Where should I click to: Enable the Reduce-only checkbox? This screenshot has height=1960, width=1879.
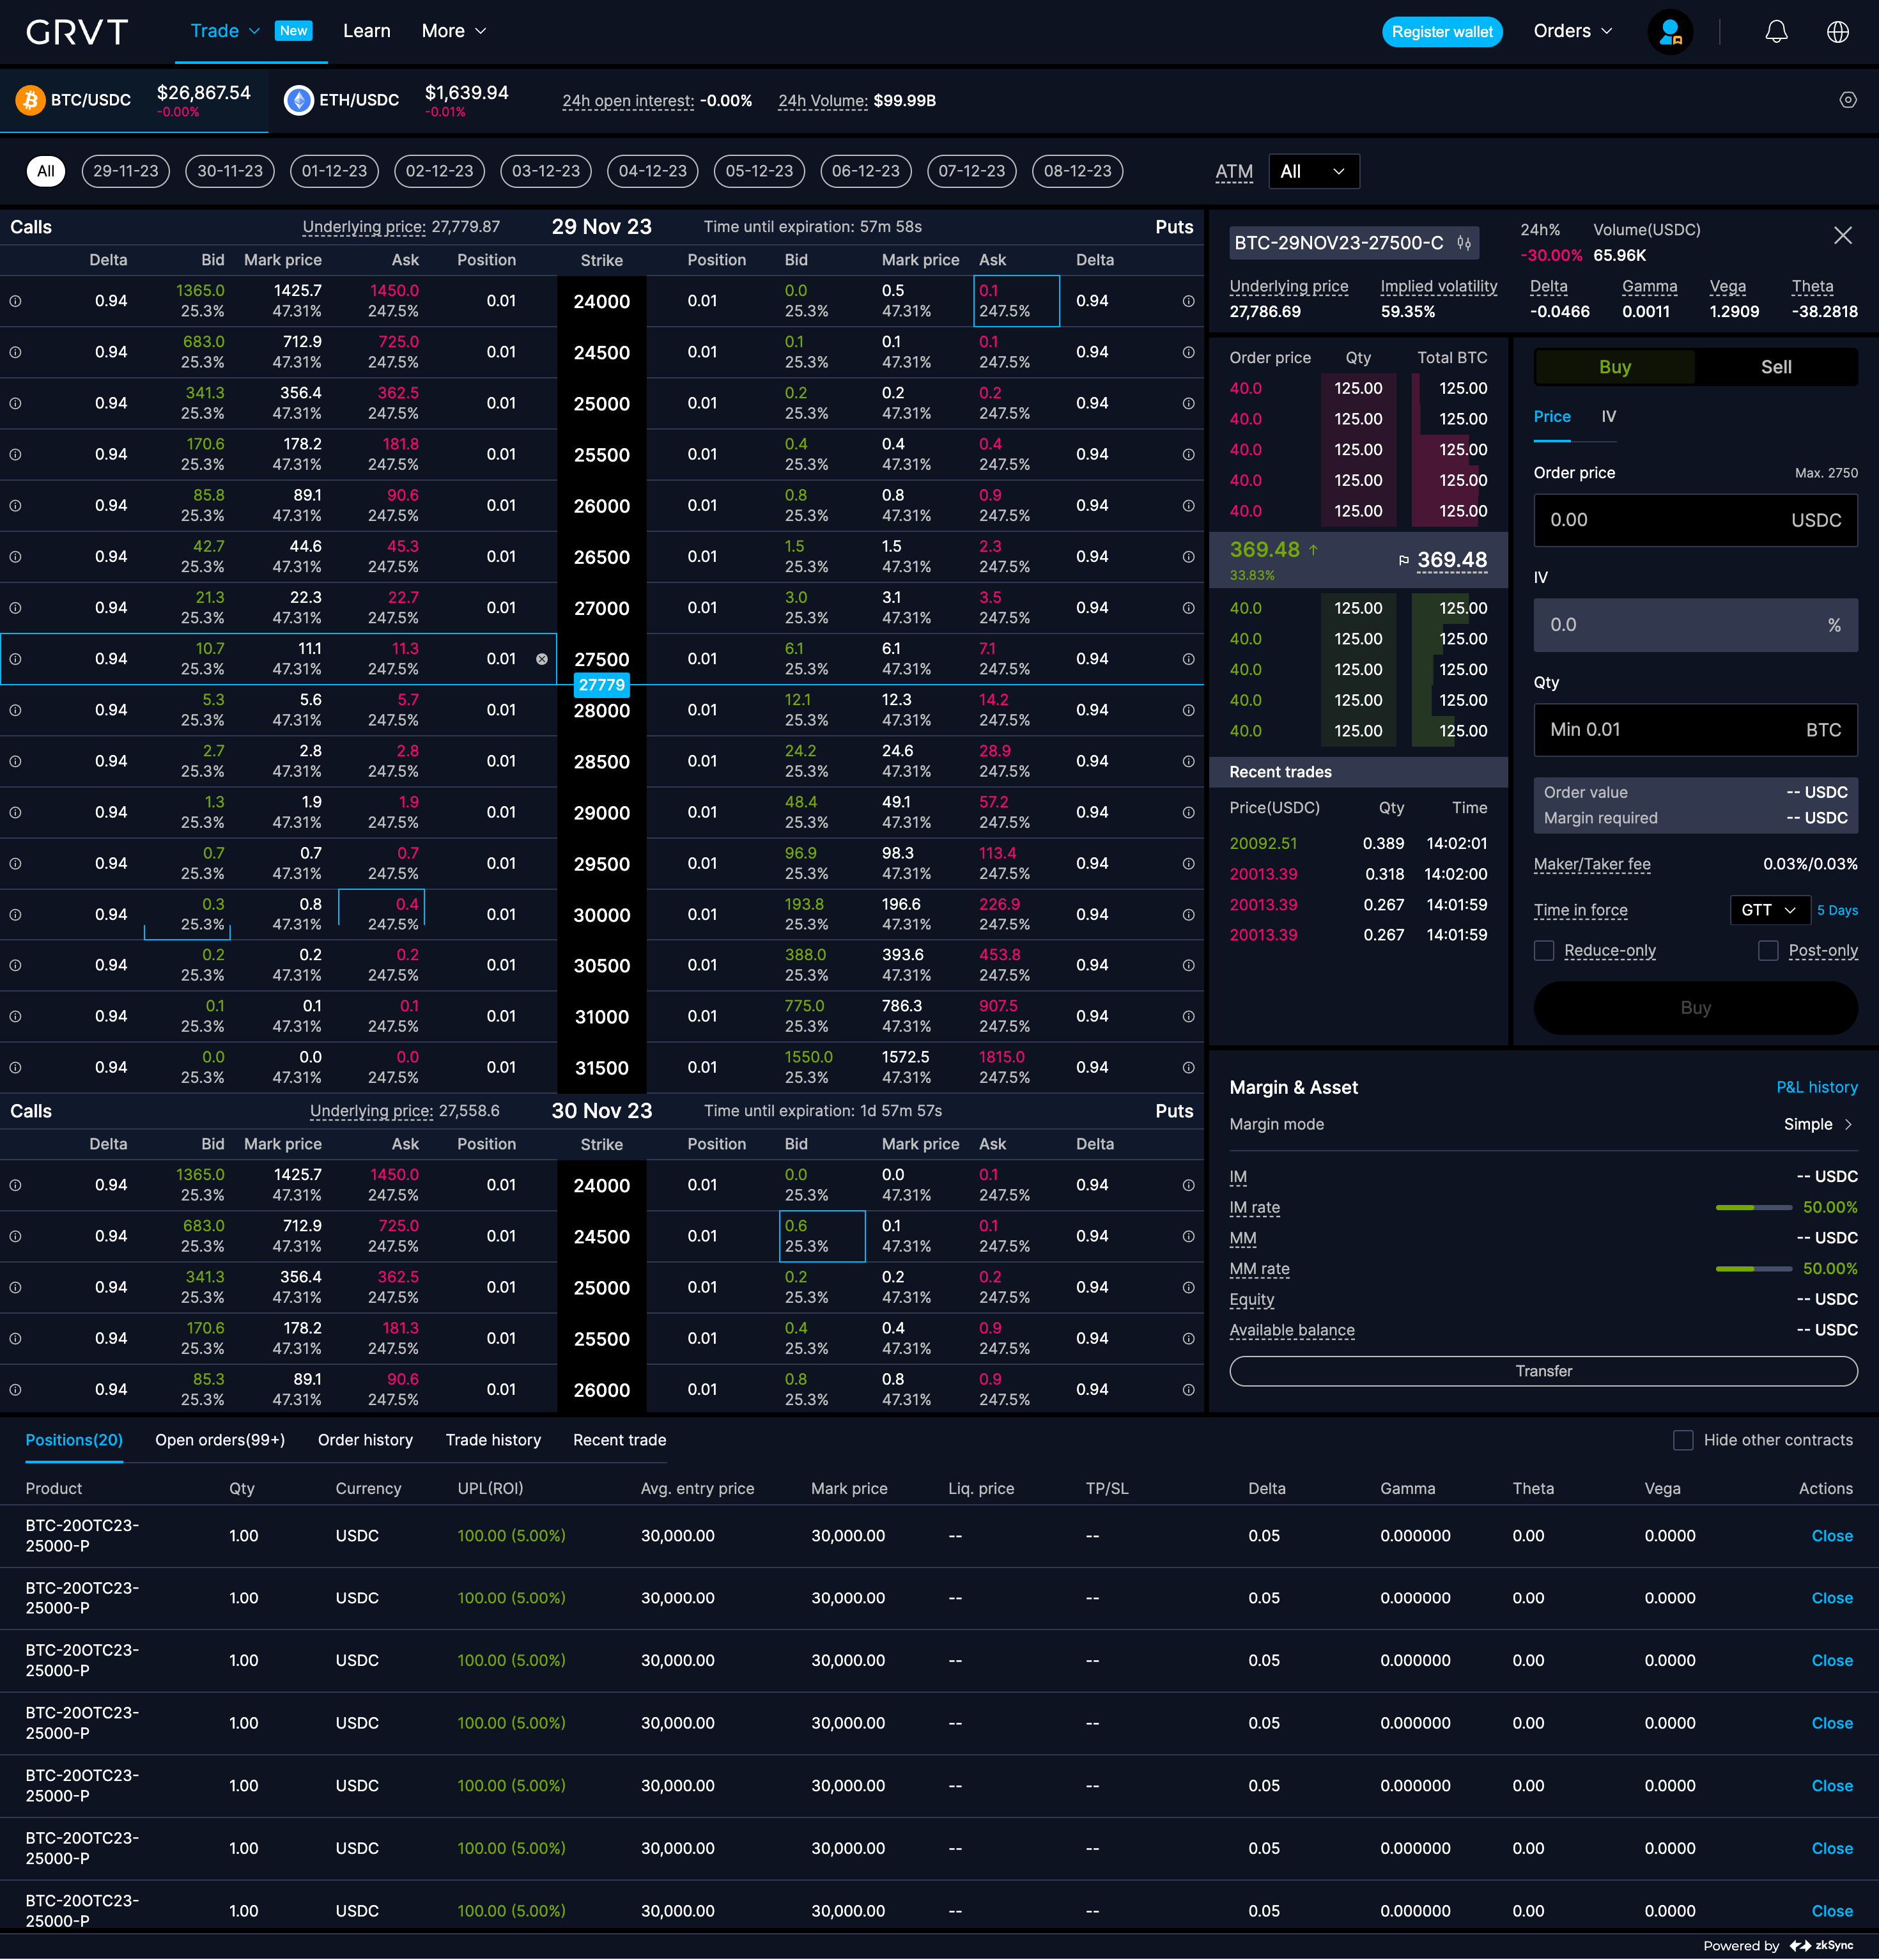1544,951
